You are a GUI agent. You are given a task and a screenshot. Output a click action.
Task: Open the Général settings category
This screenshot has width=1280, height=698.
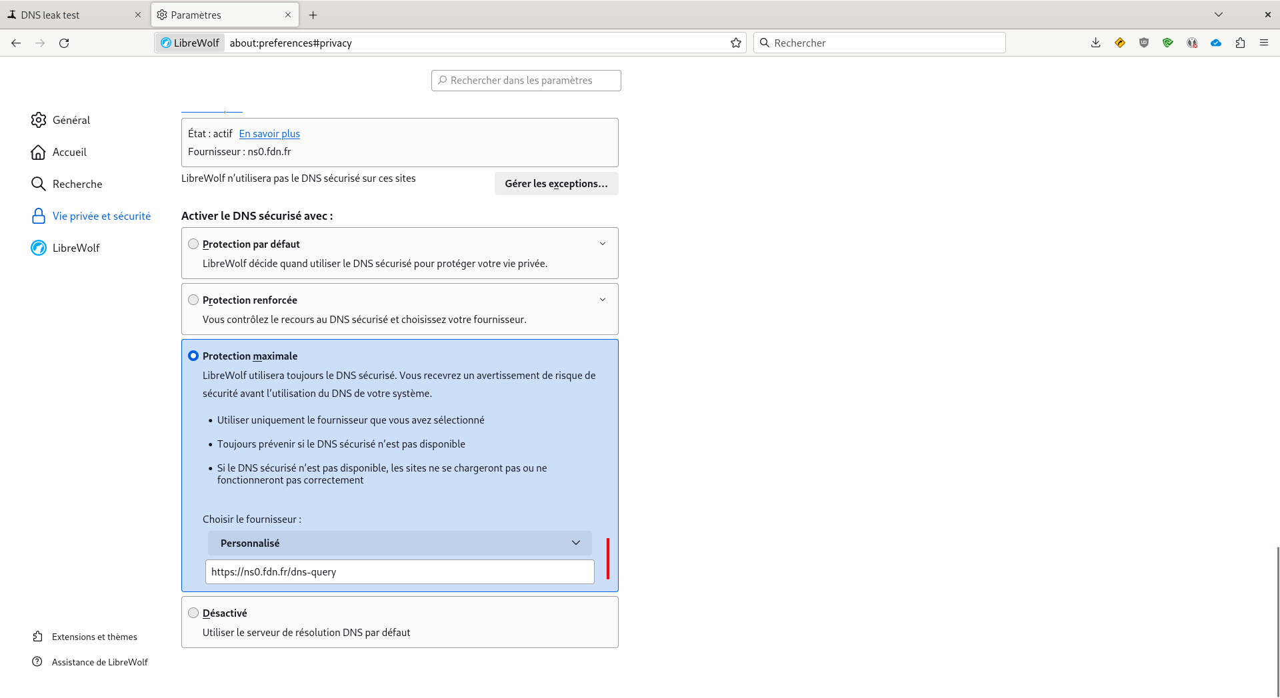pyautogui.click(x=71, y=120)
